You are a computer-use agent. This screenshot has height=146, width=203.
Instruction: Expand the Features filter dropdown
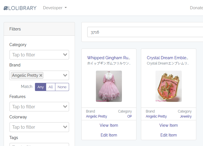click(65, 107)
